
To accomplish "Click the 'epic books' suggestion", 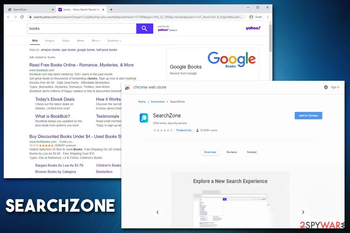I will pyautogui.click(x=68, y=50).
